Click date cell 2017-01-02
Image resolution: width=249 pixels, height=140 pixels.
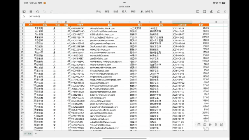pos(182,65)
